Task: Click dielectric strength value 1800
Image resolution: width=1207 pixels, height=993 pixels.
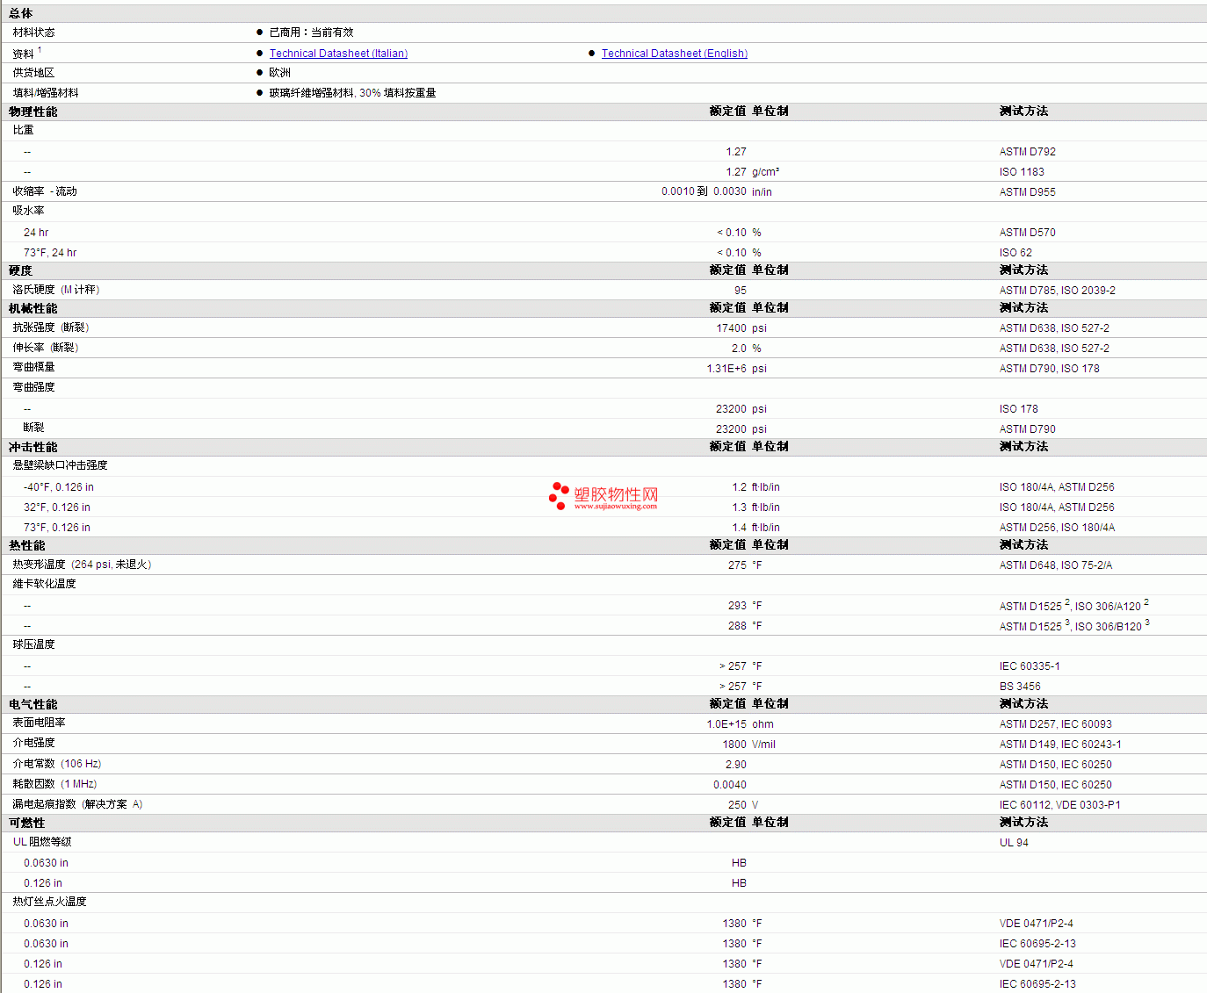Action: click(734, 745)
